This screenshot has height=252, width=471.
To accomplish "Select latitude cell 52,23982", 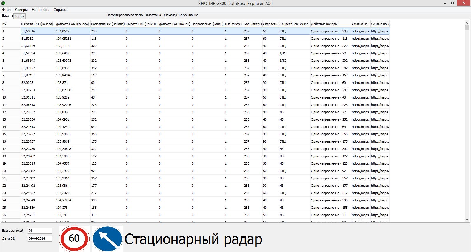I will point(38,171).
